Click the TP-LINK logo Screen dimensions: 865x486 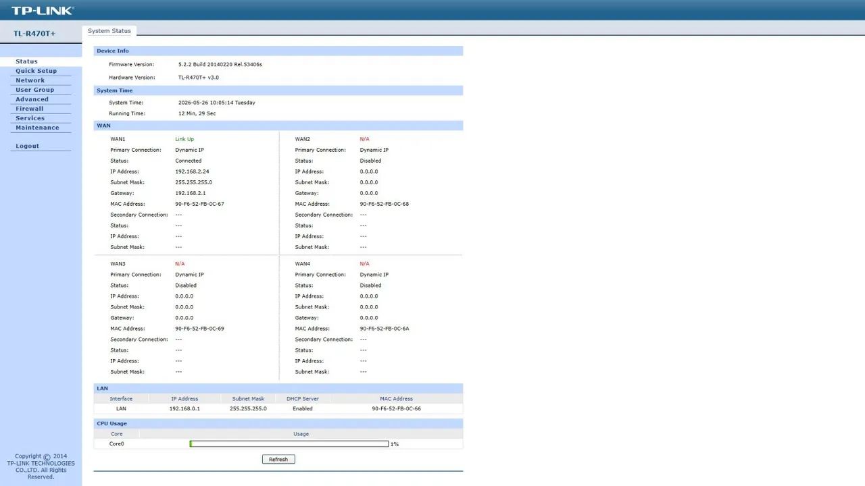[43, 10]
